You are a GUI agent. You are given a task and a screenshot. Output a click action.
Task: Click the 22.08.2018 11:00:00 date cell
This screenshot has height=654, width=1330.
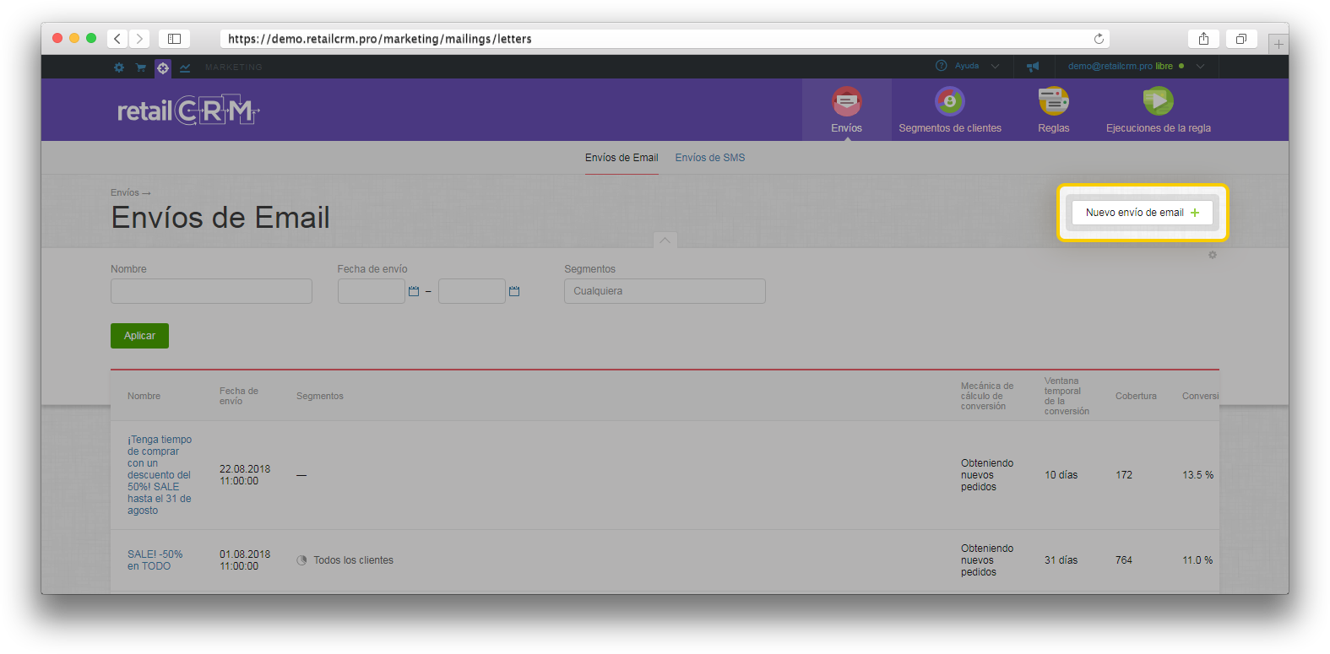coord(245,475)
